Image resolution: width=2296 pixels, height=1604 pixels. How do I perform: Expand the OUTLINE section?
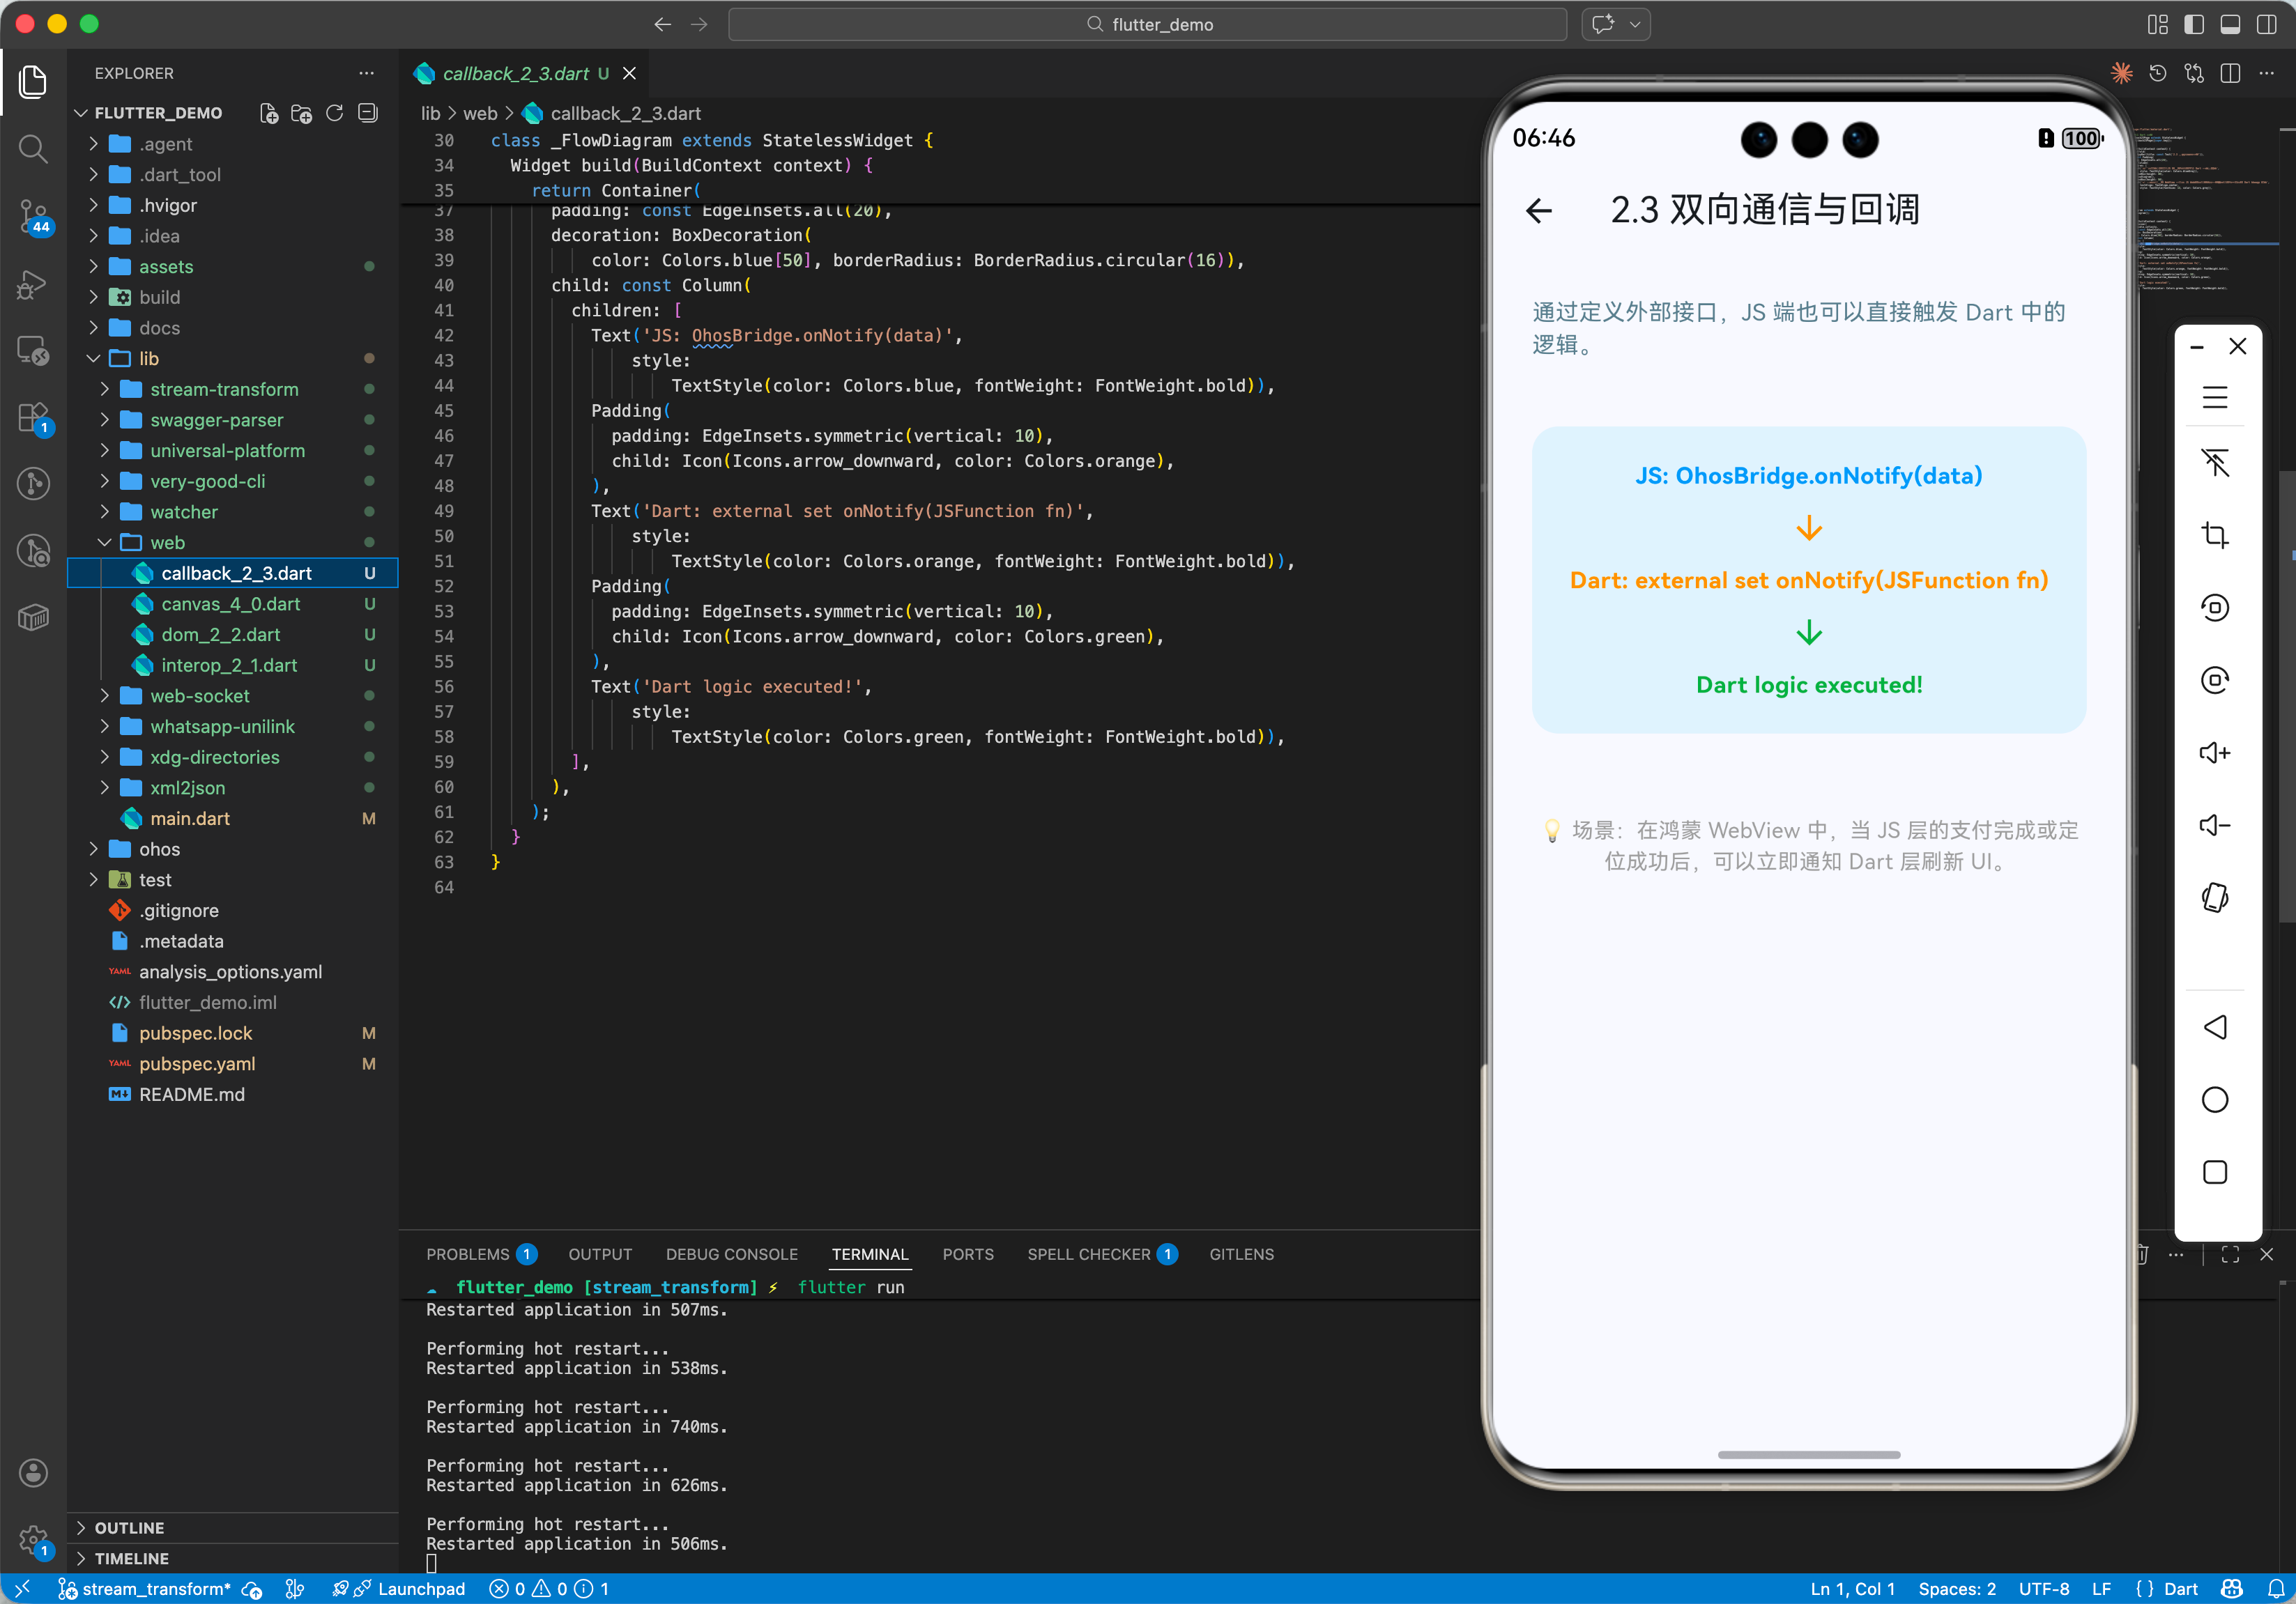tap(129, 1527)
